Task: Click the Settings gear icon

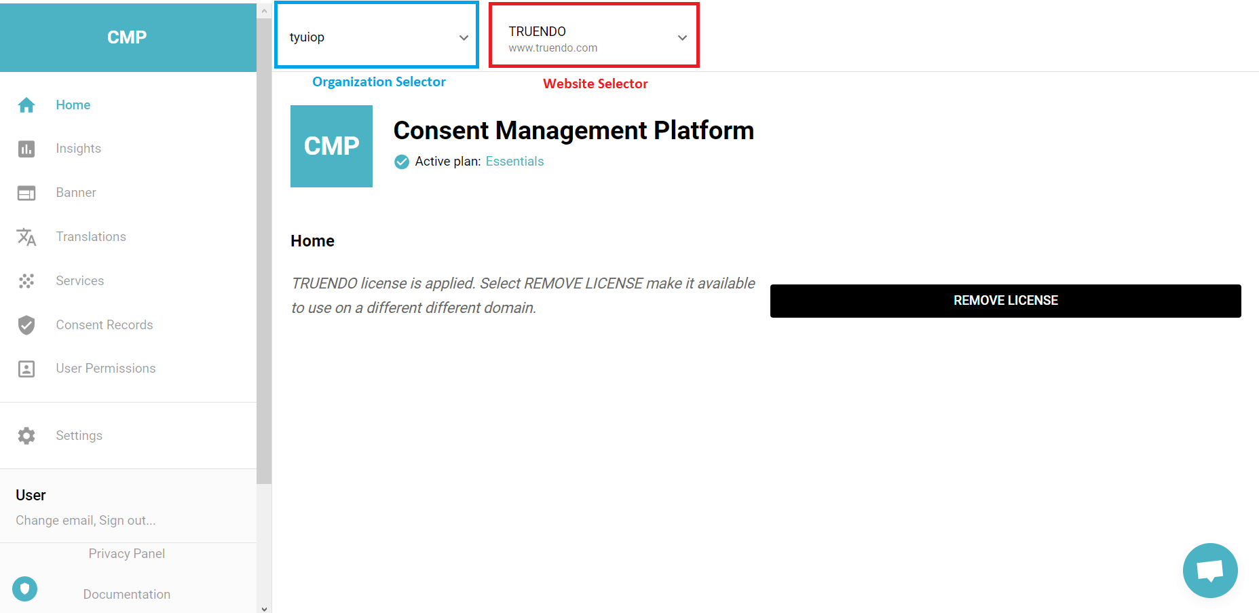Action: click(26, 436)
